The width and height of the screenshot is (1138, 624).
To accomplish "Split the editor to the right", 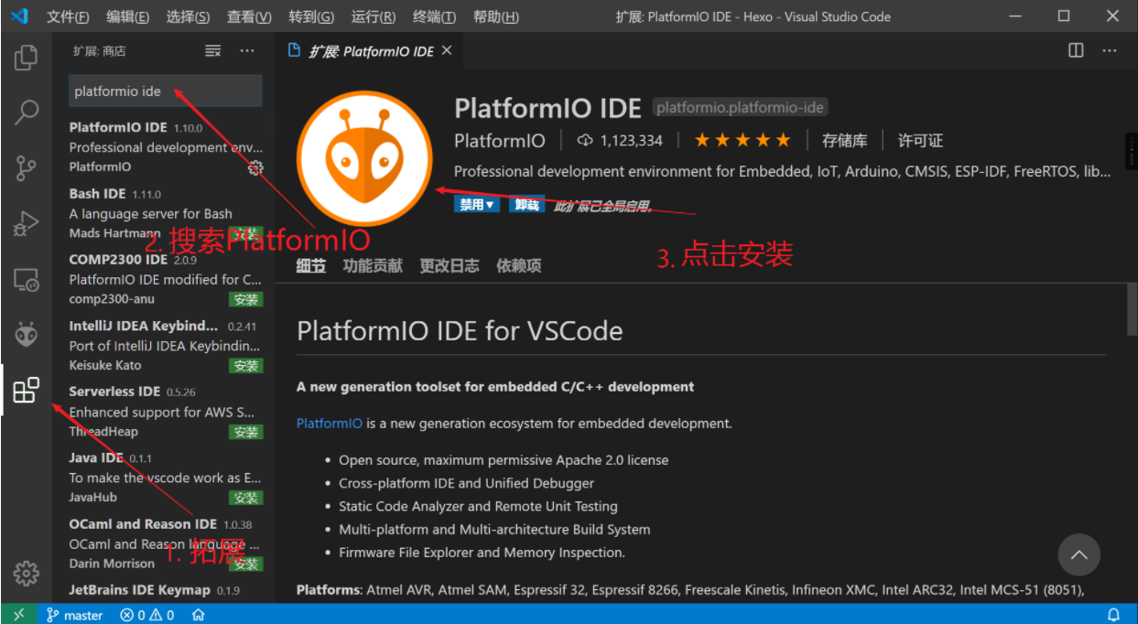I will click(x=1076, y=50).
